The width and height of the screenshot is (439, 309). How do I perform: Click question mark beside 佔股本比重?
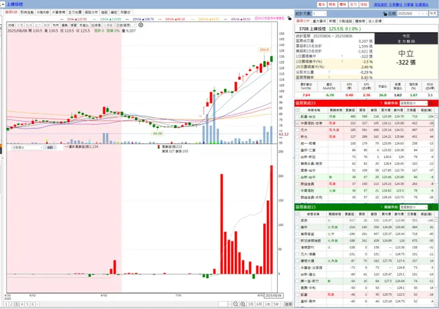(x=329, y=72)
